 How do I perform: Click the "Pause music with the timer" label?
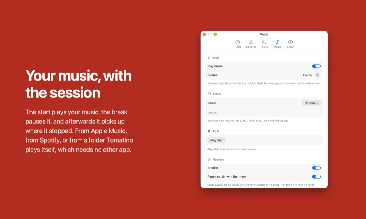point(227,177)
